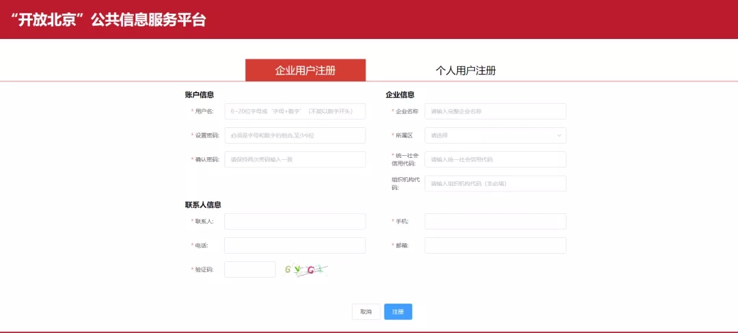
Task: Focus the 统一社会信用代码 input field
Action: click(495, 159)
